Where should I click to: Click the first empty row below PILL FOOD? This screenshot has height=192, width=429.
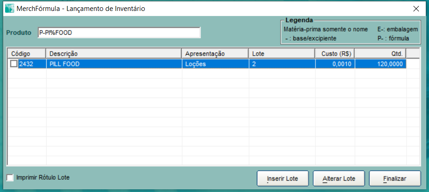(x=114, y=74)
